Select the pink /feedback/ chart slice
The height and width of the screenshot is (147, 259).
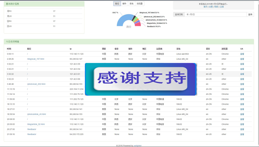138,24
